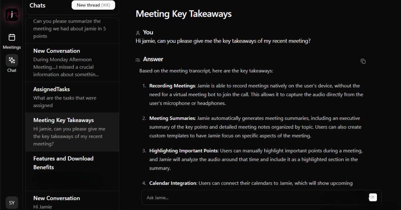Open the Features and Download Benefits chat
The image size is (401, 210).
72,171
